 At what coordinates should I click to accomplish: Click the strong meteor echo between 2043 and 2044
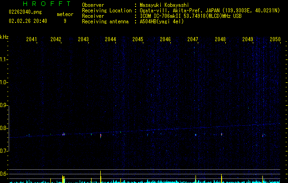(x=101, y=135)
